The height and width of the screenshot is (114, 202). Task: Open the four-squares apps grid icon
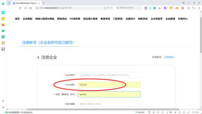pyautogui.click(x=182, y=8)
